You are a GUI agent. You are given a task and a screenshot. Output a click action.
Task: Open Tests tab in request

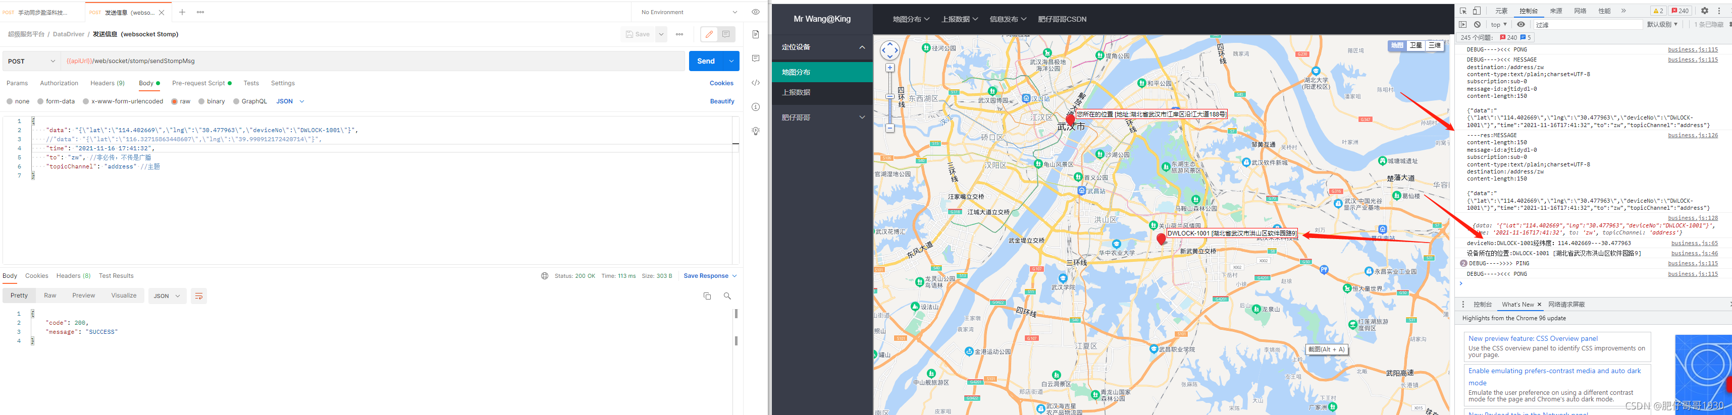click(x=251, y=83)
